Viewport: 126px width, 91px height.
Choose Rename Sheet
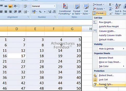point(109,58)
